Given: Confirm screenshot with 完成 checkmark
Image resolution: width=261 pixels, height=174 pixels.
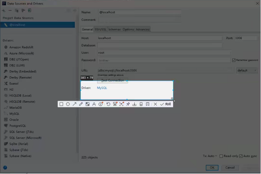Looking at the screenshot, I should pos(166,104).
